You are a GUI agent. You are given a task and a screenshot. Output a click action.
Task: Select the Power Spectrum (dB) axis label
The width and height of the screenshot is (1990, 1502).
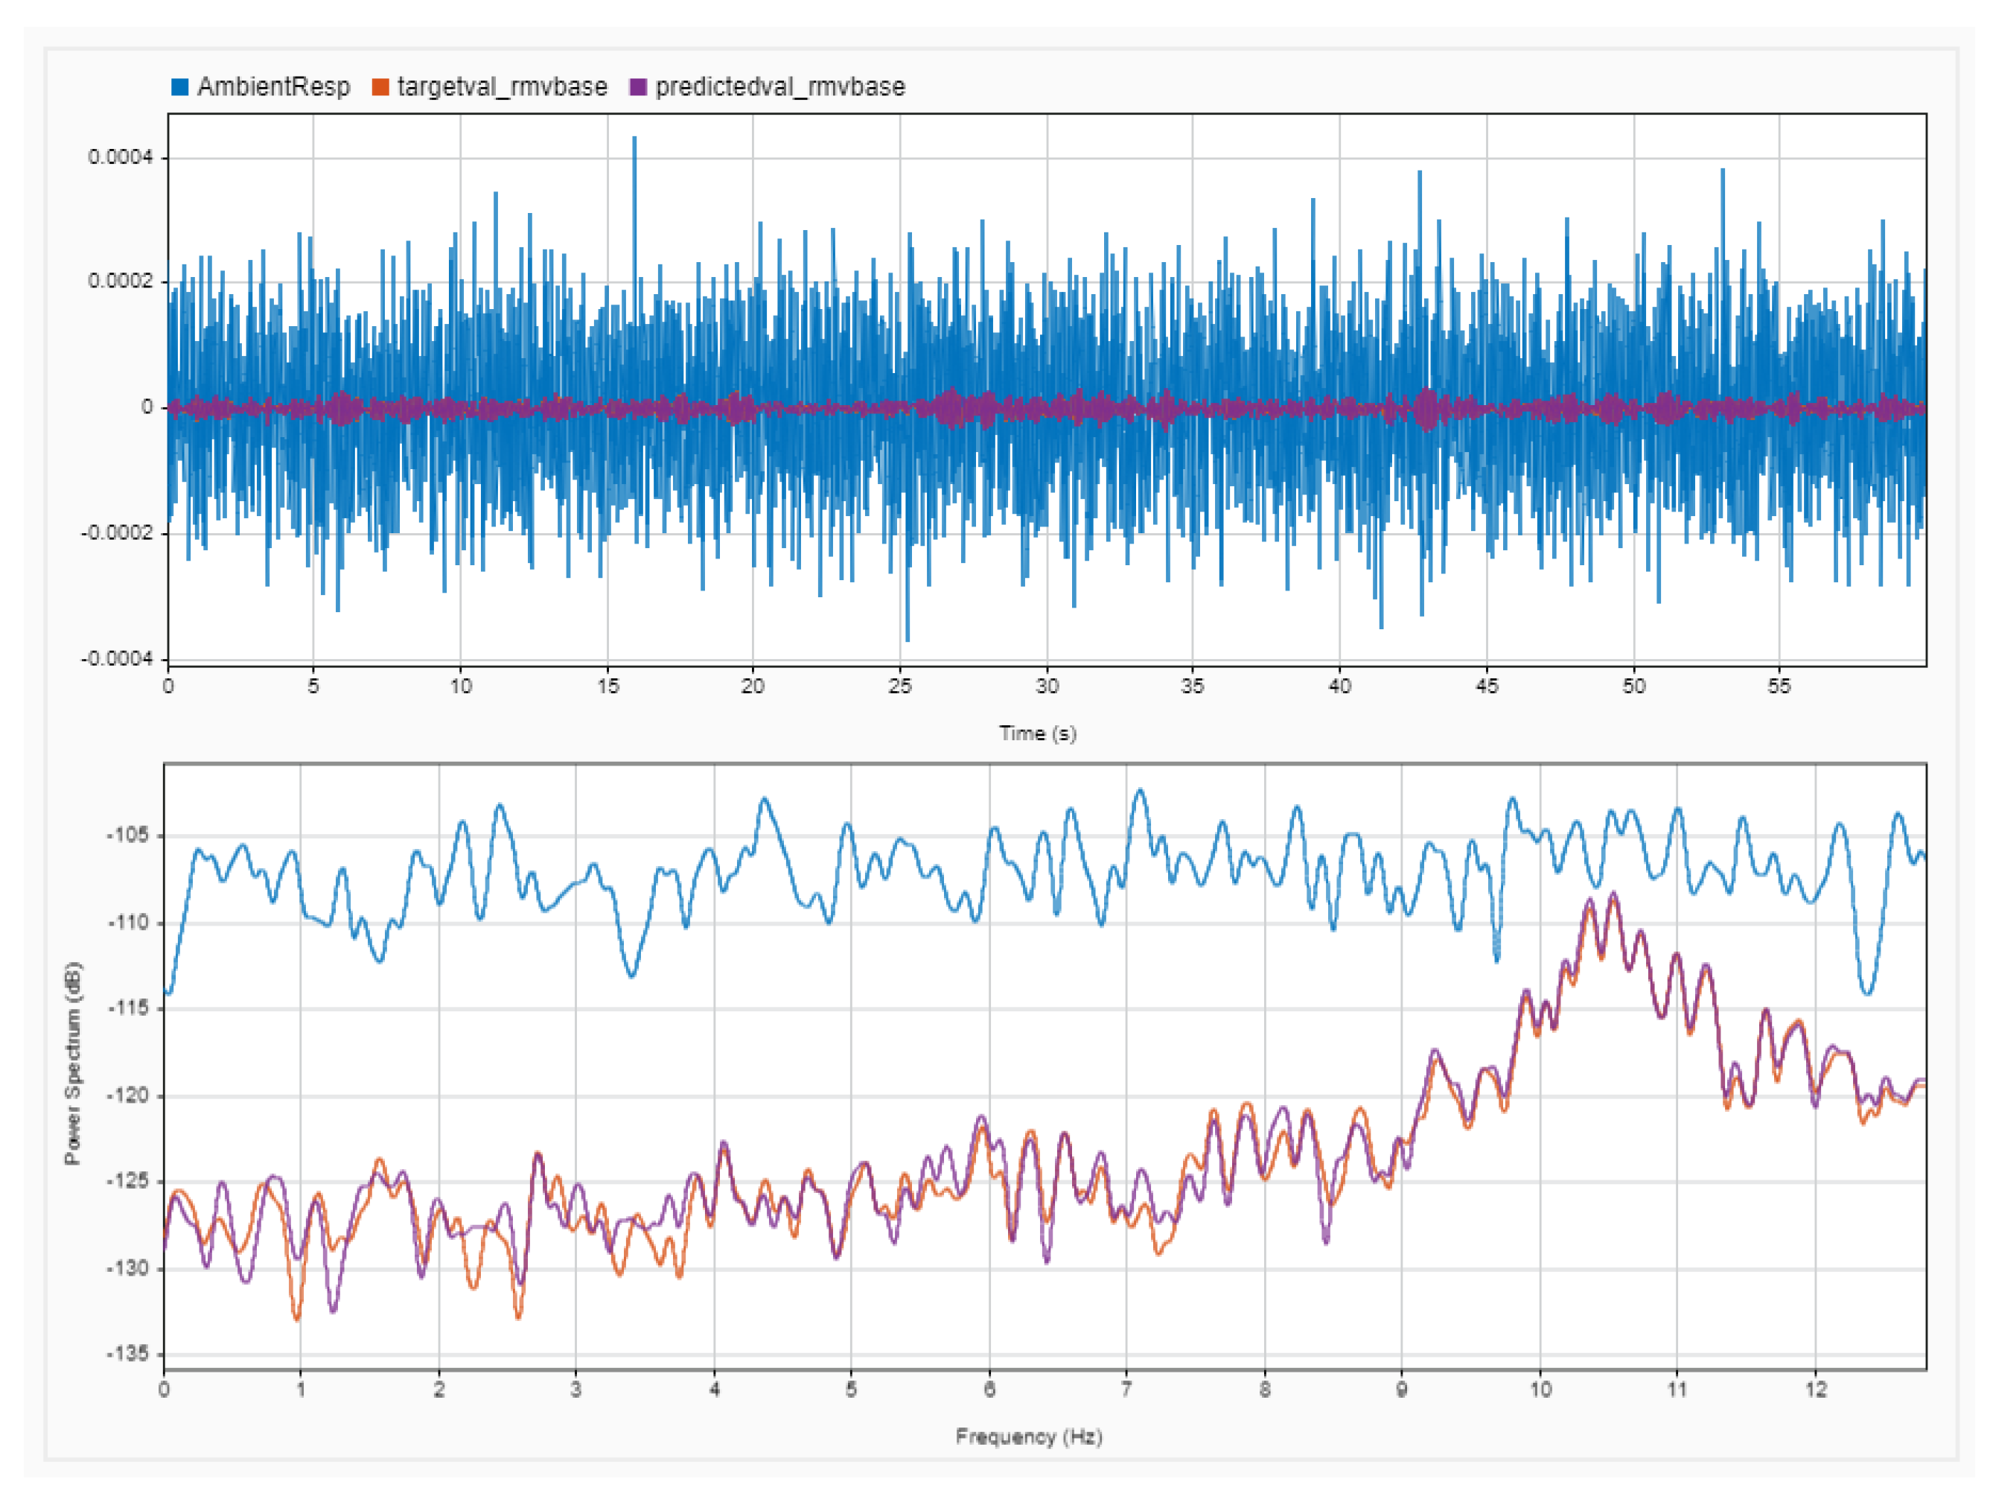click(73, 1063)
